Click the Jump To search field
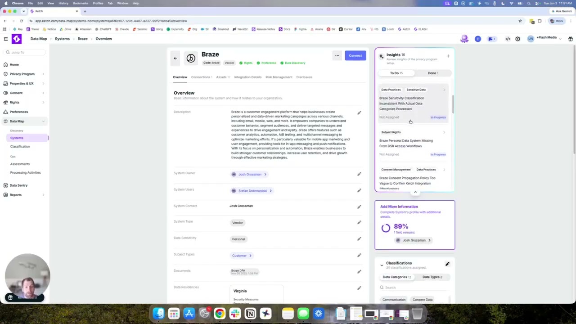 [x=25, y=52]
